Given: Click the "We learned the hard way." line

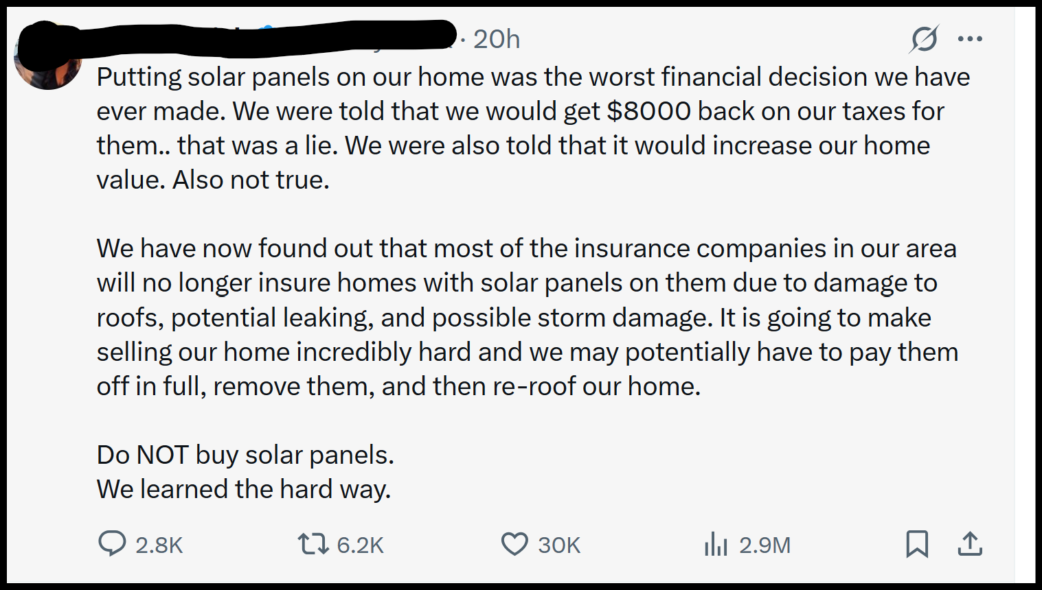Looking at the screenshot, I should [244, 489].
